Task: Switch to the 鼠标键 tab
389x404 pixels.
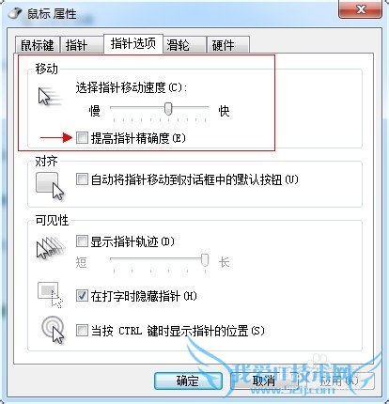Action: [x=38, y=45]
